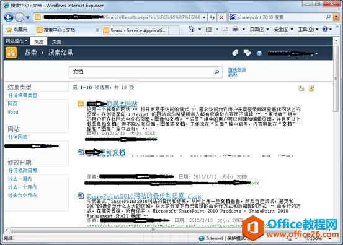Open SharePoint2010网站的备份和还原.docx result
This screenshot has width=343, height=245.
pos(144,196)
